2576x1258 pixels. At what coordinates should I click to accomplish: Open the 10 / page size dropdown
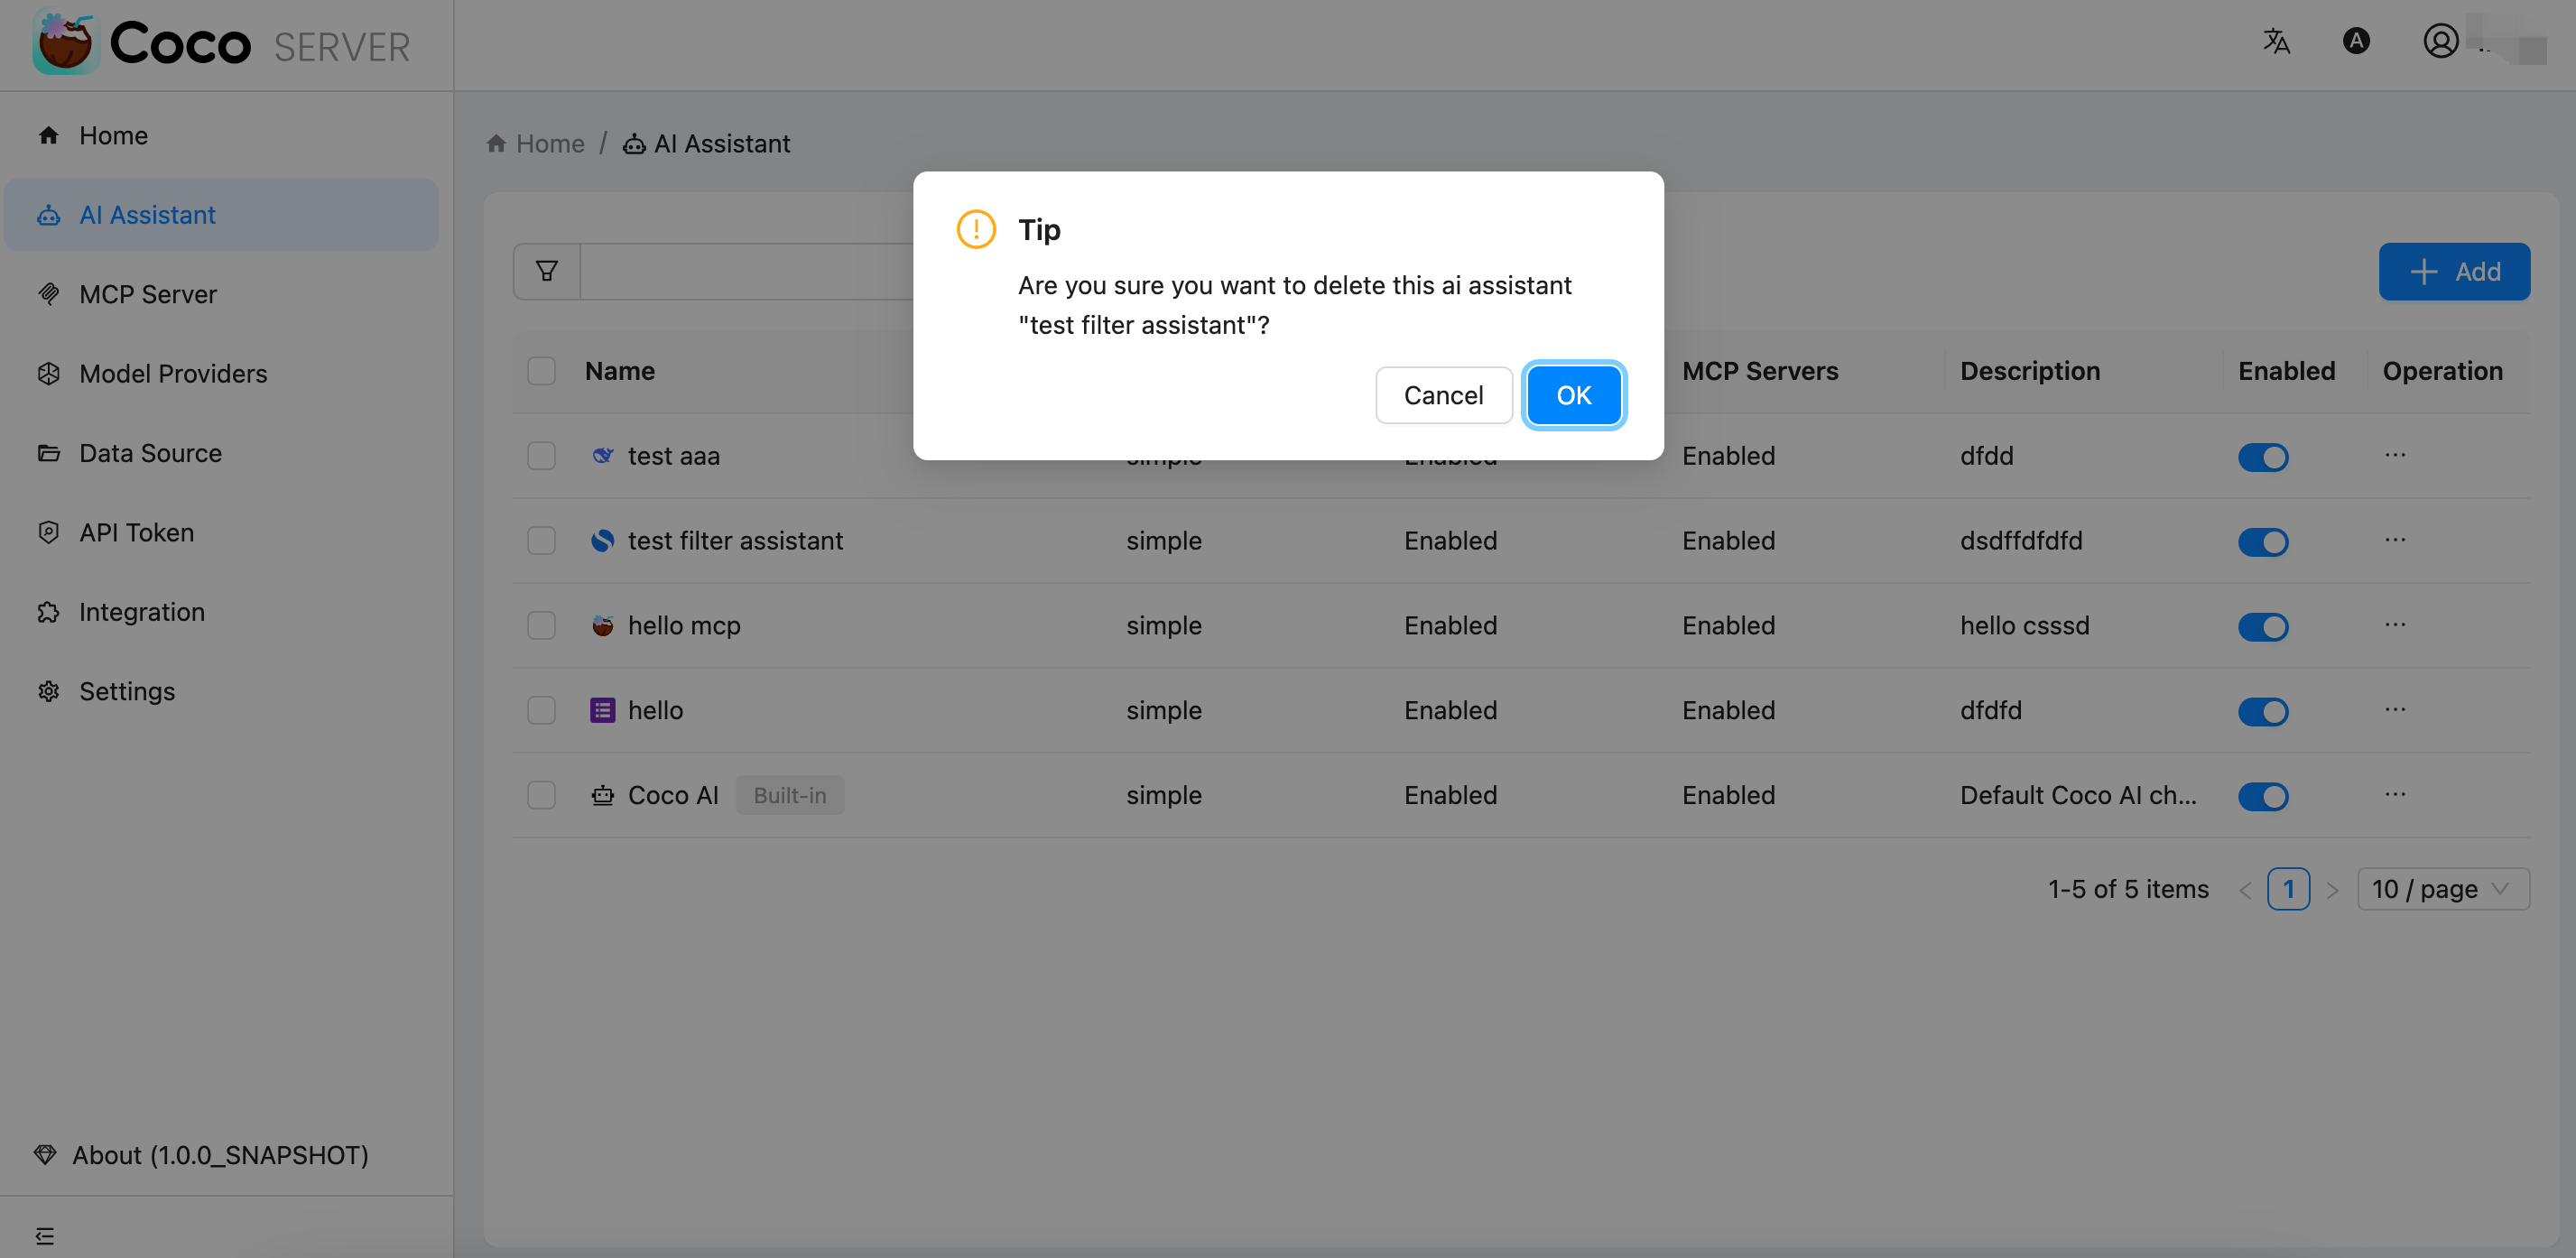point(2443,889)
